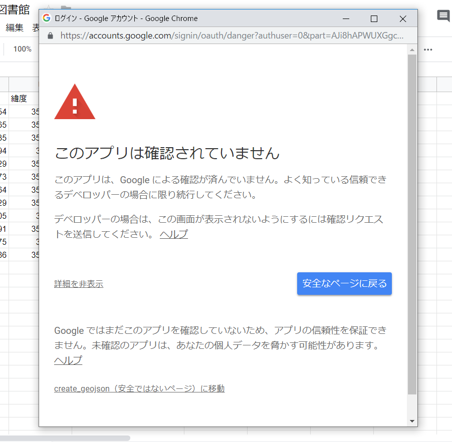Click the popup scrollbar up arrow

[x=412, y=50]
